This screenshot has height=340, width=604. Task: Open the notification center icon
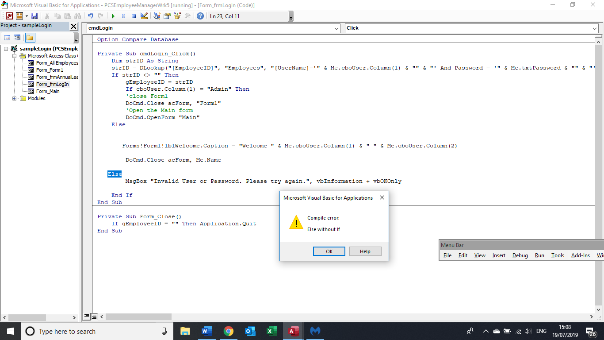click(590, 331)
